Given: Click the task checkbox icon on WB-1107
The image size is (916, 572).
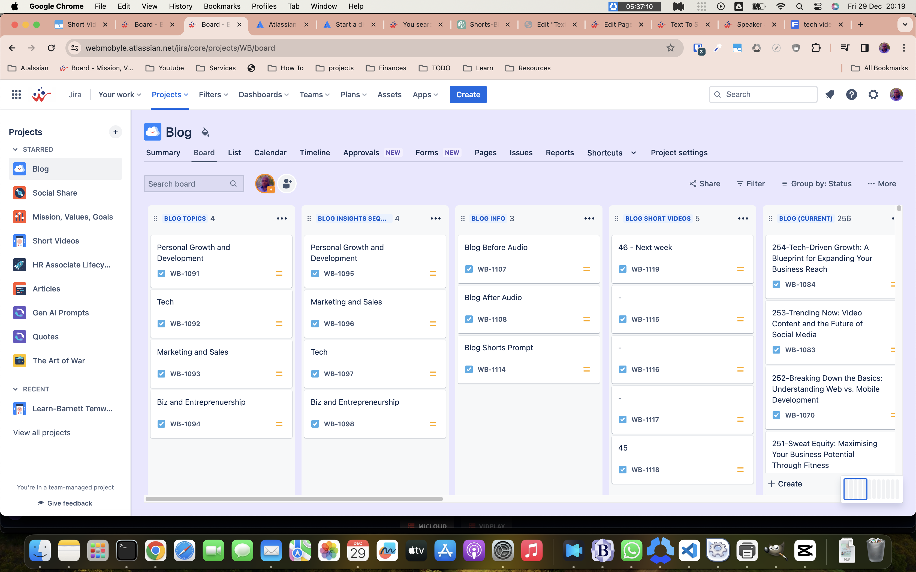Looking at the screenshot, I should tap(469, 269).
